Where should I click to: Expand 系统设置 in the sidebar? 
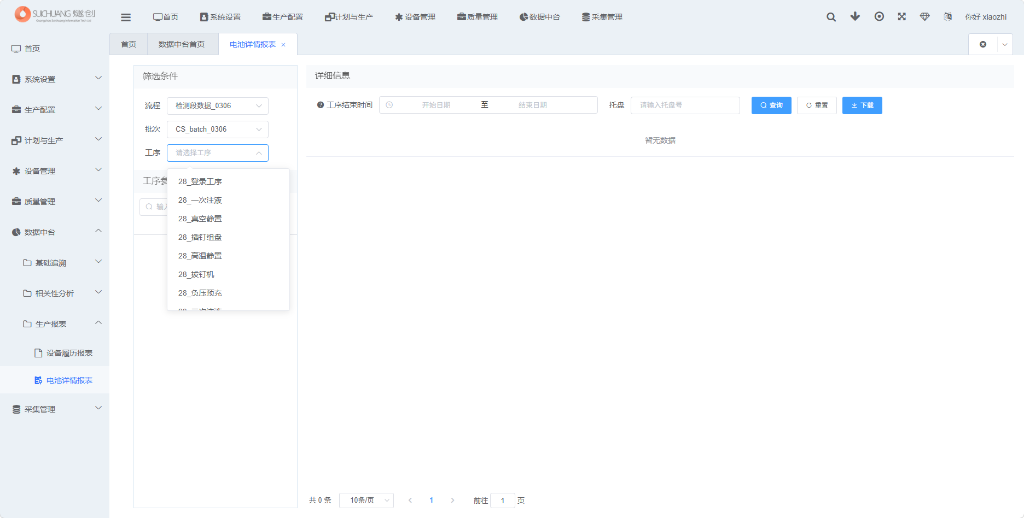[x=55, y=79]
